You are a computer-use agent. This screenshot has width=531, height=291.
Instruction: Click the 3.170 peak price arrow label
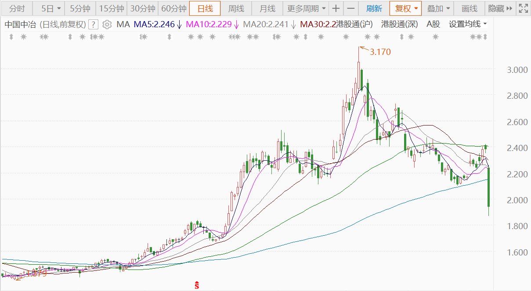[x=379, y=52]
